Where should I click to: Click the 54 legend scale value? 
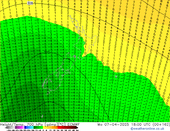[77, 130]
